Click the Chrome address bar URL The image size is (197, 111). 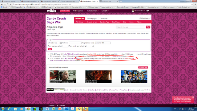[x=43, y=4]
